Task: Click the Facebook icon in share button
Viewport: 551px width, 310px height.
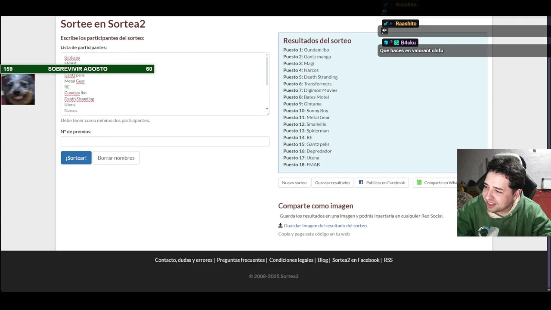Action: pos(361,182)
